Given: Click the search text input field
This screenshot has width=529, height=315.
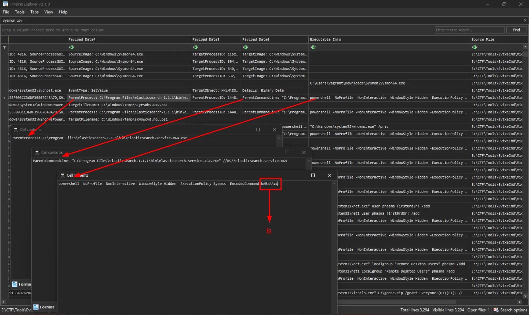Looking at the screenshot, I should click(469, 30).
